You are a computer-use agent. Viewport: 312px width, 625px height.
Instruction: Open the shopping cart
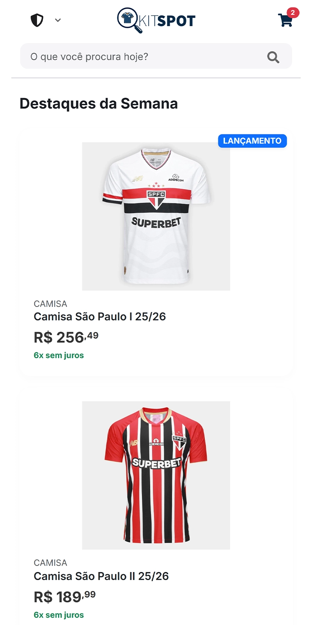coord(285,20)
